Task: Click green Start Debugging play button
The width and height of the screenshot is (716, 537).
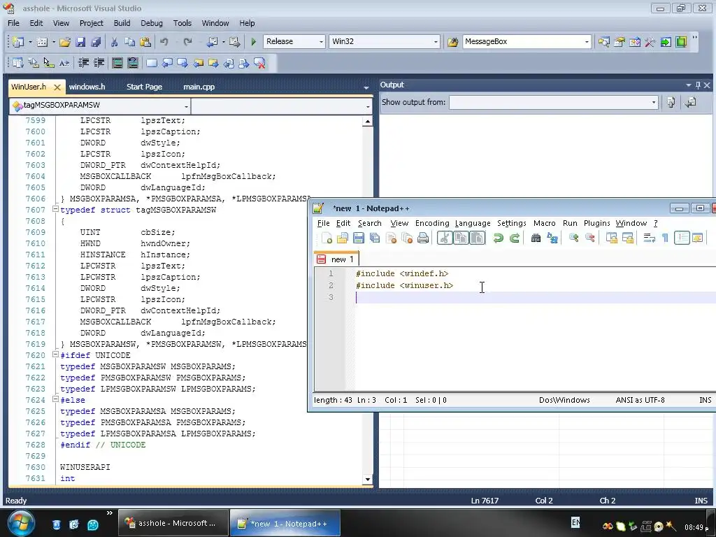Action: click(x=254, y=41)
